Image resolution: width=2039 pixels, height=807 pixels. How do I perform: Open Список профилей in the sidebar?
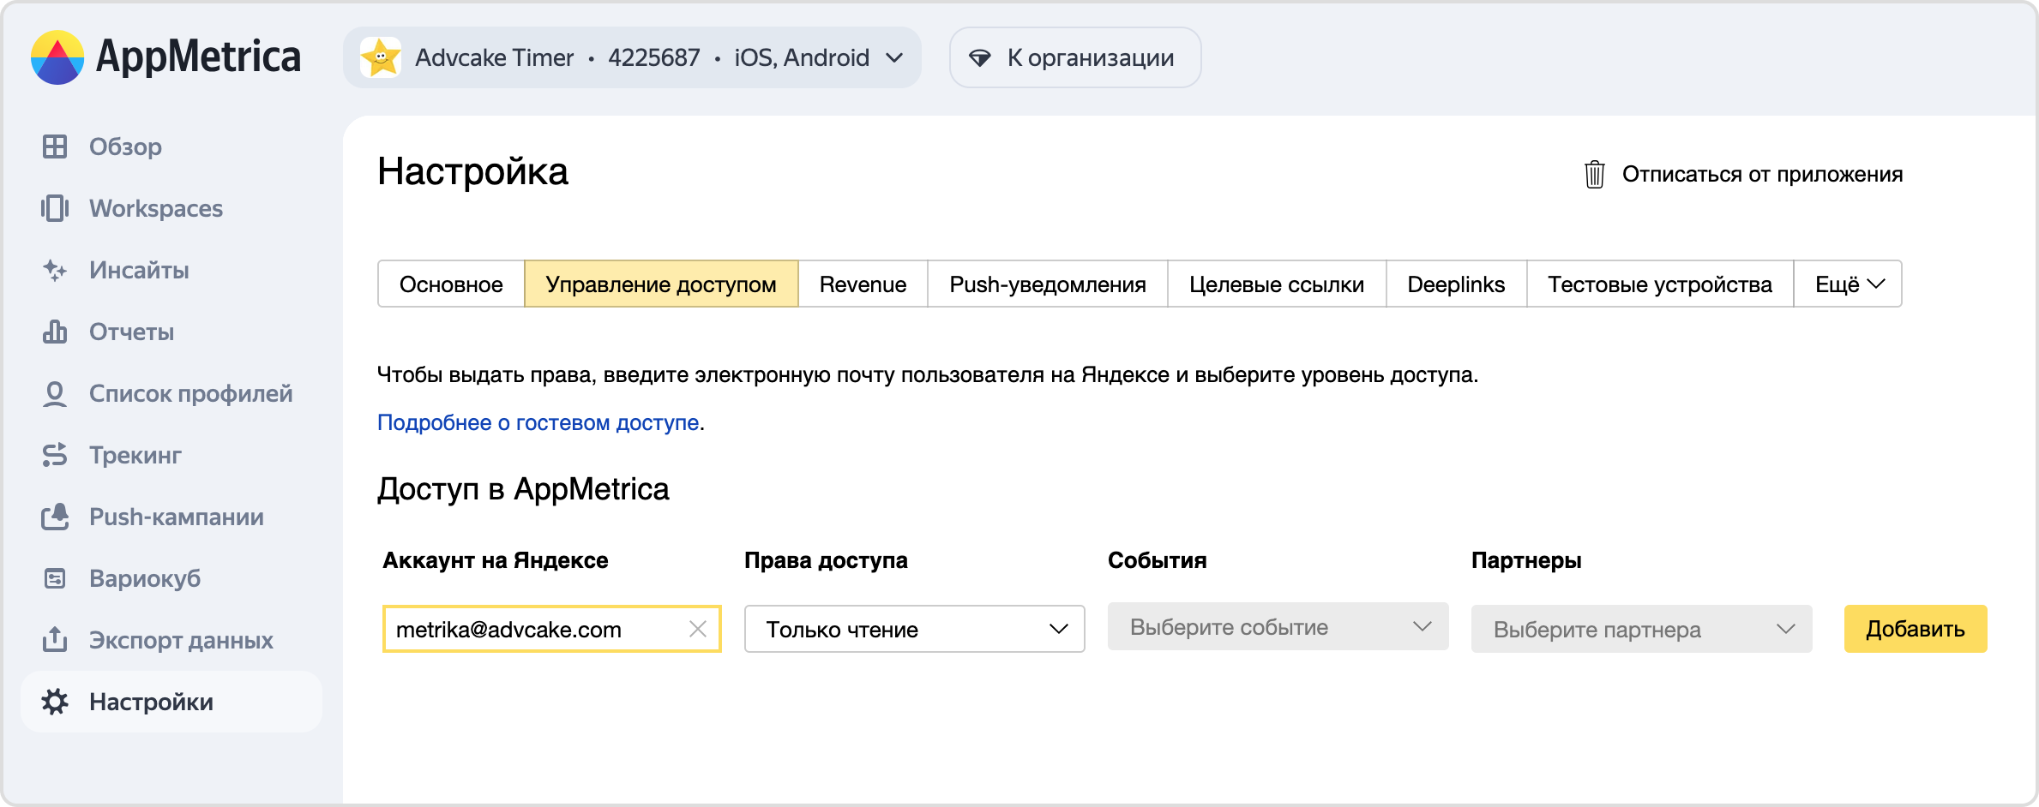click(x=171, y=393)
